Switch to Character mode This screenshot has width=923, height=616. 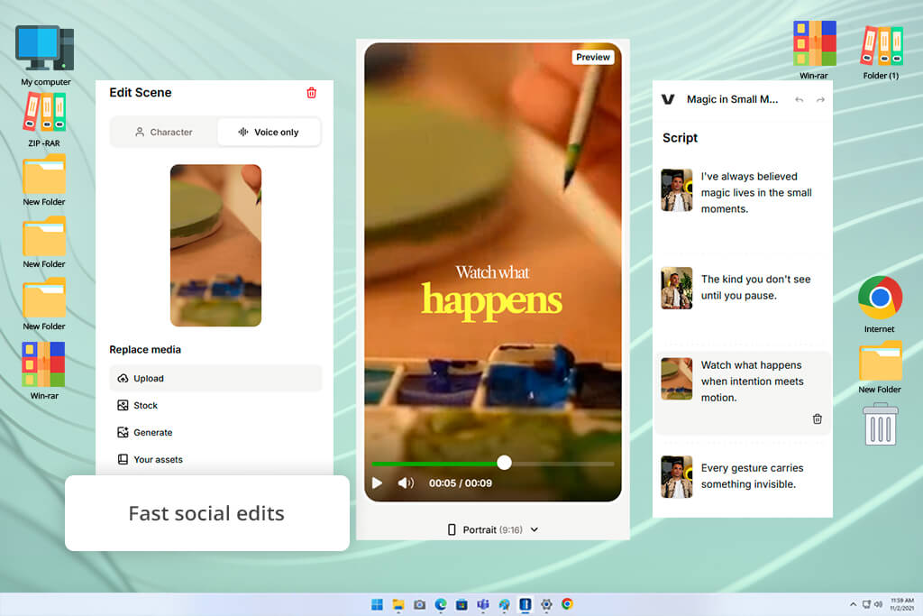pyautogui.click(x=164, y=132)
